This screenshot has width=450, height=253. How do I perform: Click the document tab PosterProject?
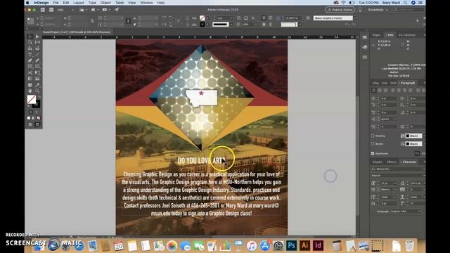pyautogui.click(x=77, y=32)
